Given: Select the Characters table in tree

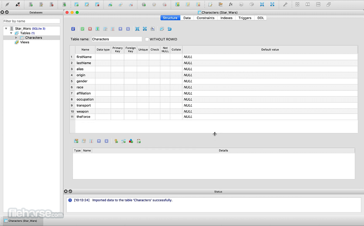Looking at the screenshot, I should [x=34, y=38].
